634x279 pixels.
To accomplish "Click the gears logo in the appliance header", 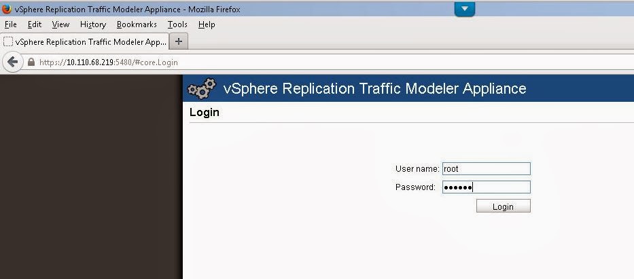I will (201, 89).
